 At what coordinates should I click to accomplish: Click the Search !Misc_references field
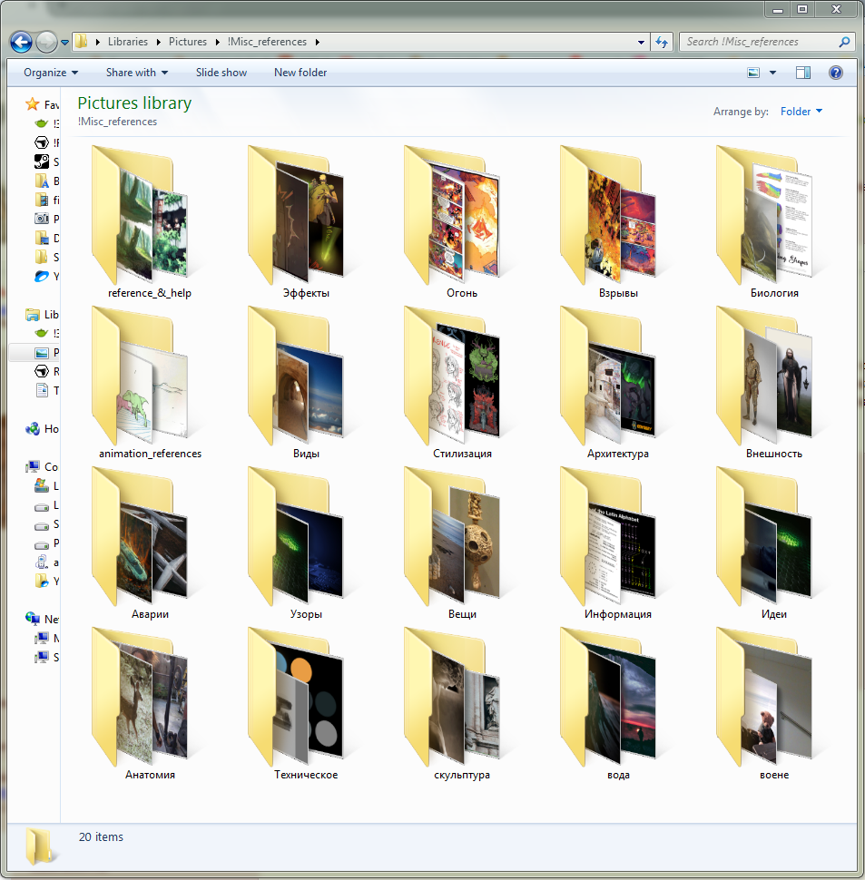(x=759, y=42)
